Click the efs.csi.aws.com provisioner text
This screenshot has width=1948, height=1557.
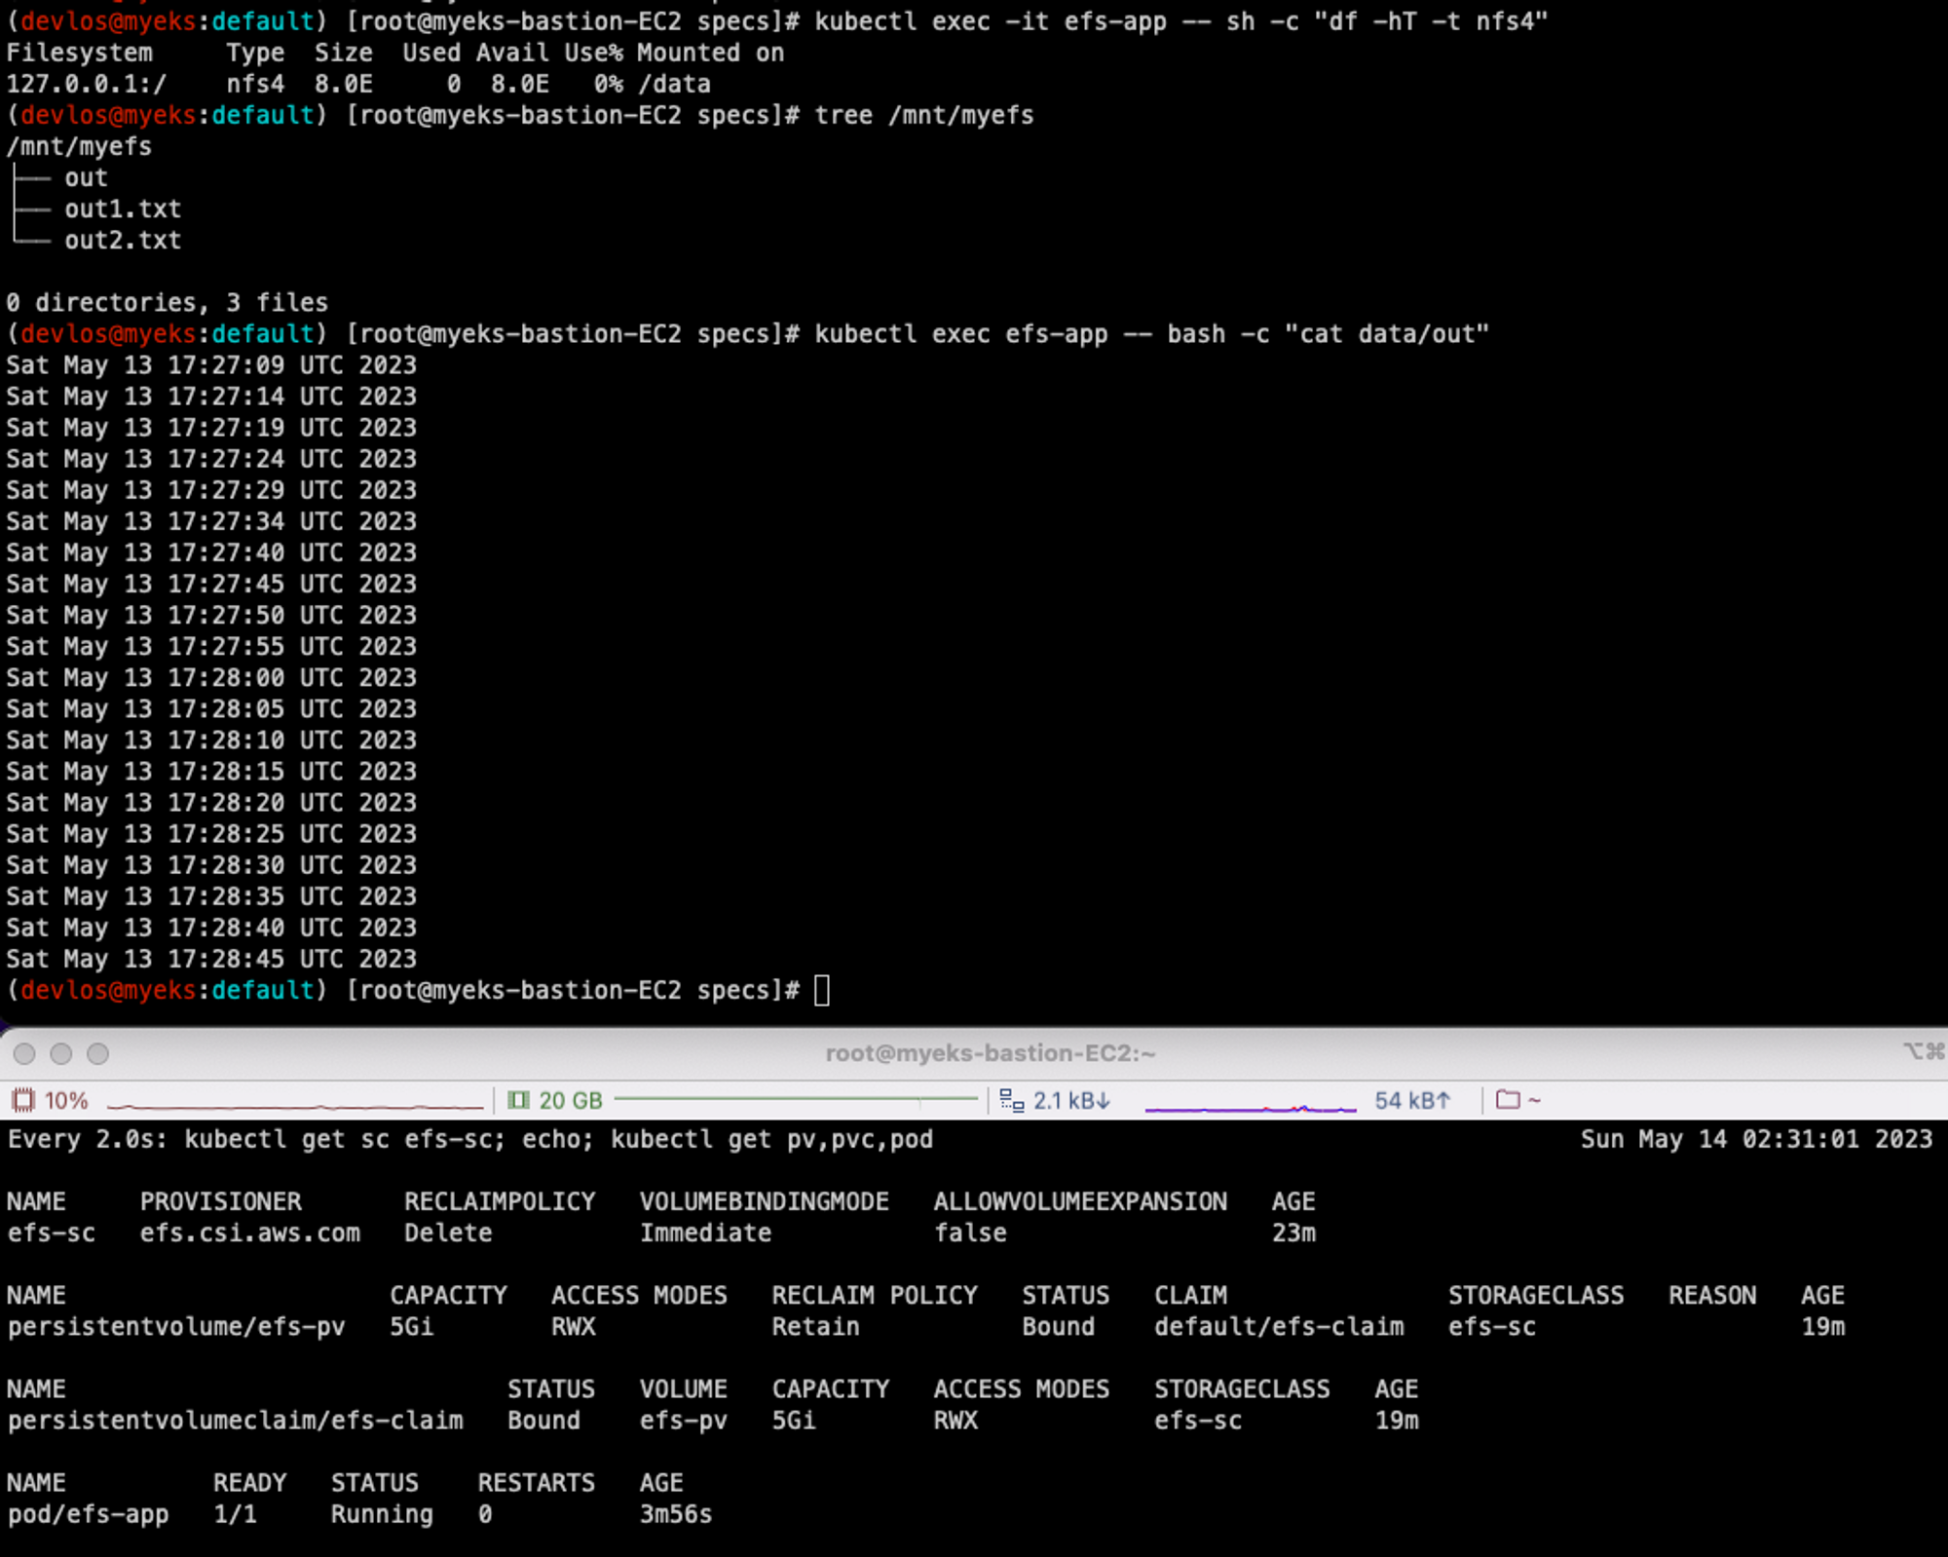click(249, 1233)
